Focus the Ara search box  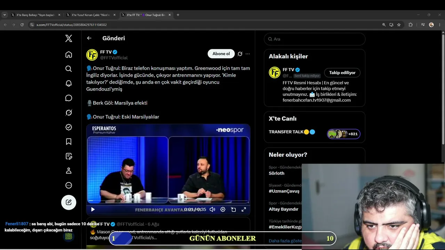(x=315, y=39)
